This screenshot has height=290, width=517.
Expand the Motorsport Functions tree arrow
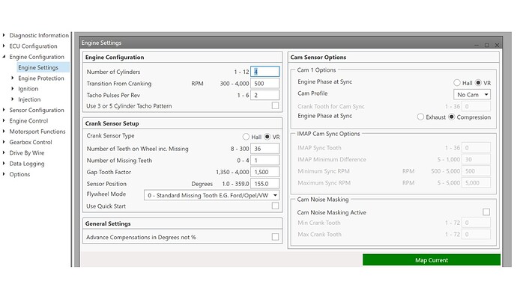[x=4, y=132]
